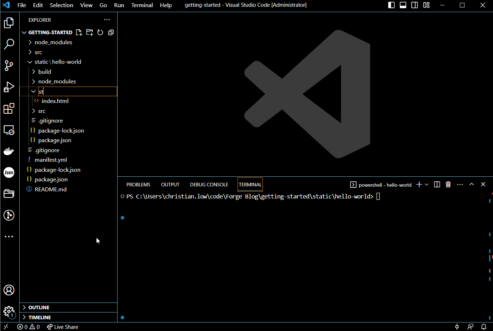Kill the terminal with trash icon

tap(448, 184)
